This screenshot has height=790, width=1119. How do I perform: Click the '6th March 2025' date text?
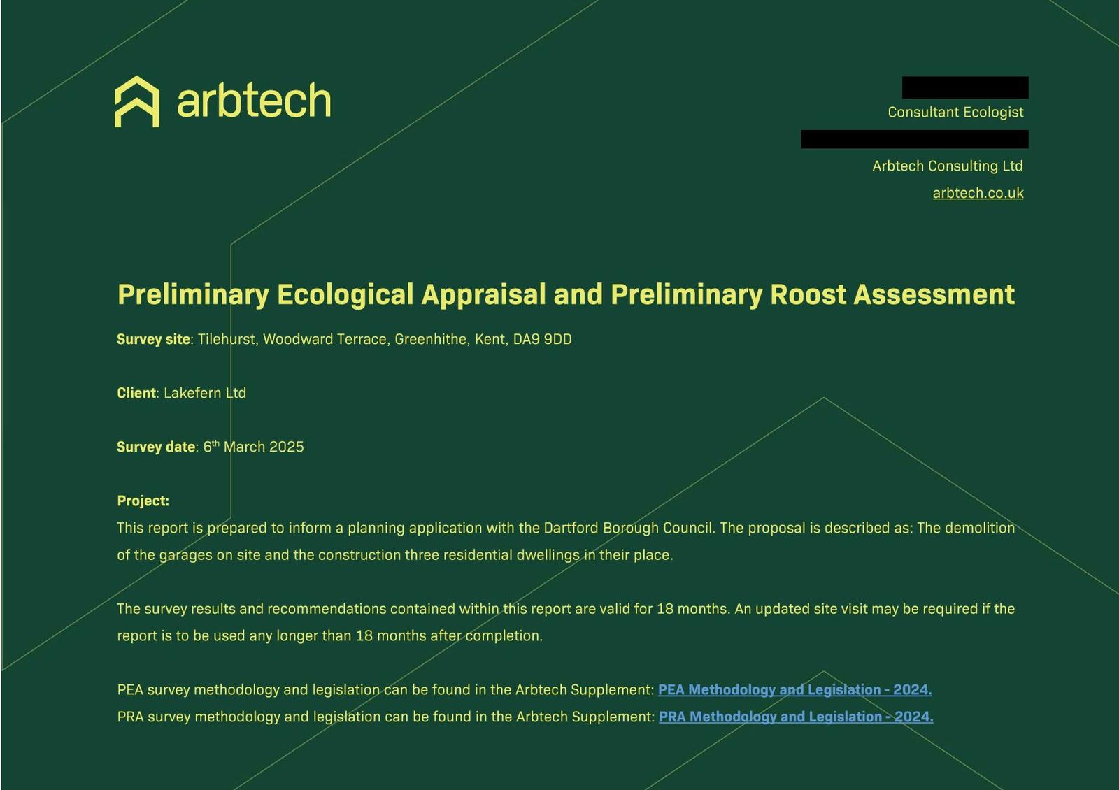coord(254,447)
